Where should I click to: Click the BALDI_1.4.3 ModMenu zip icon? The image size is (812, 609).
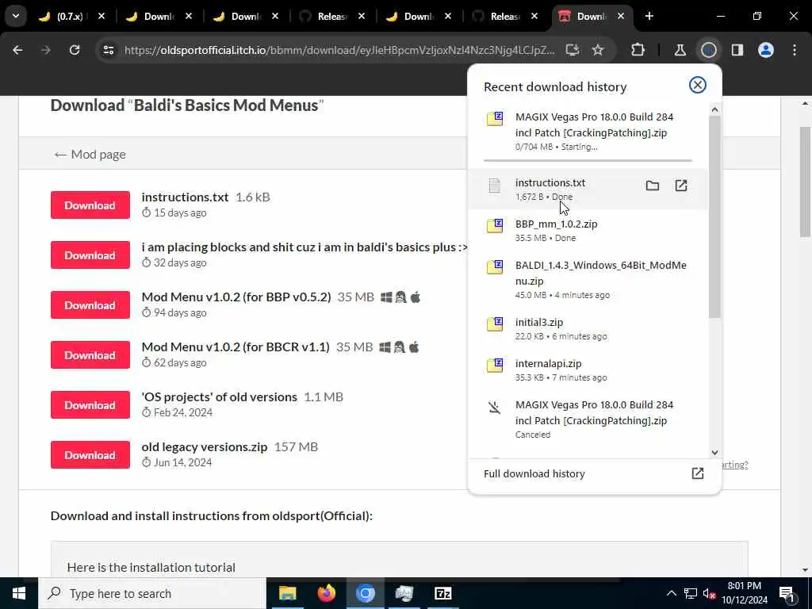tap(495, 267)
